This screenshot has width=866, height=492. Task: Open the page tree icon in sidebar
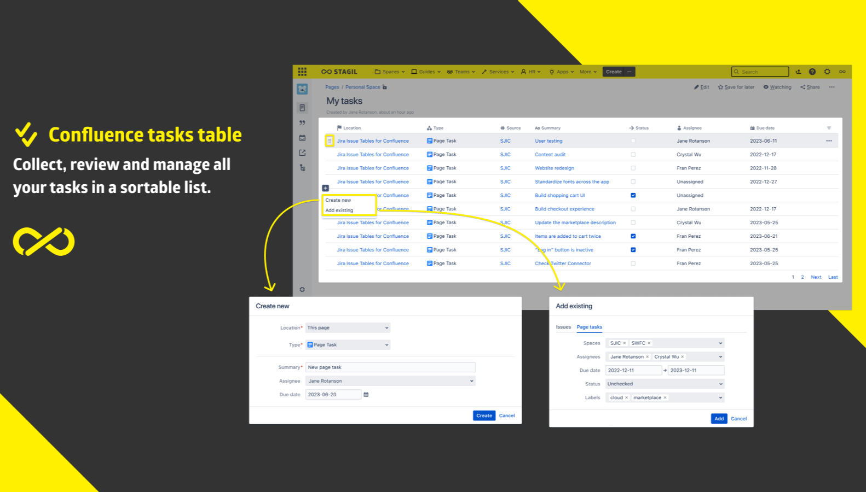click(302, 168)
